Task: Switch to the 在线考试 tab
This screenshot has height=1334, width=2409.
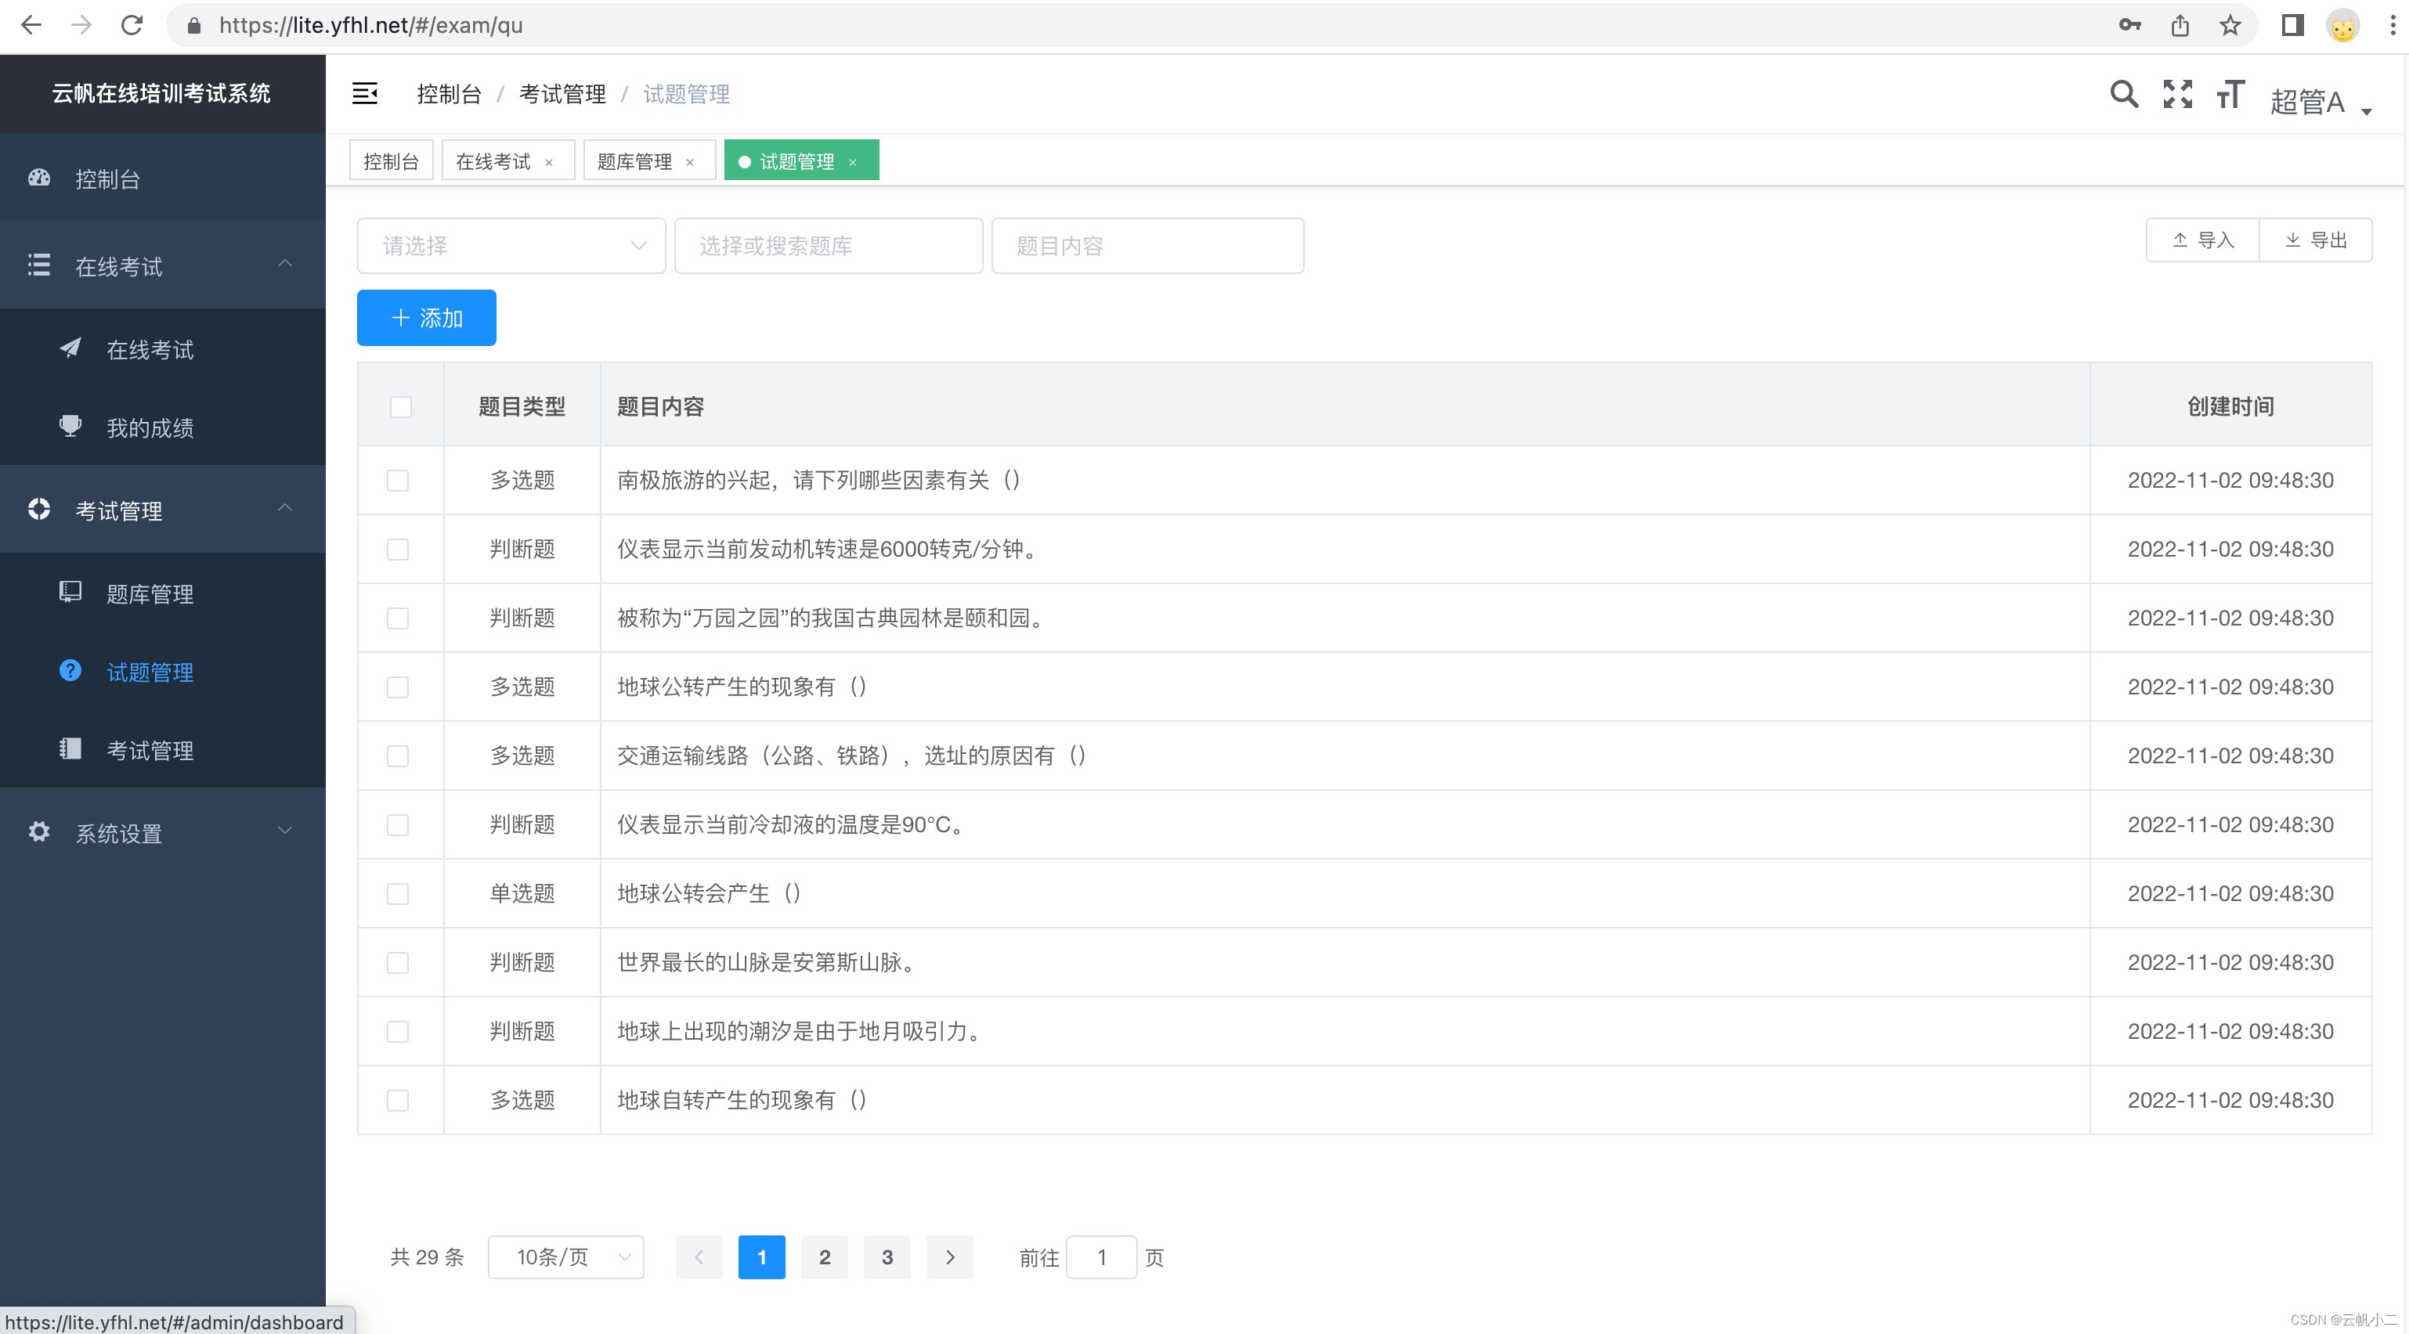Action: coord(493,160)
